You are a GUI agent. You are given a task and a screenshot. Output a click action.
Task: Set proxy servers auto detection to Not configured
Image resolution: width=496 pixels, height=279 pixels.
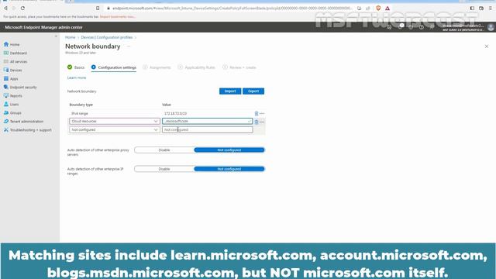coord(229,150)
